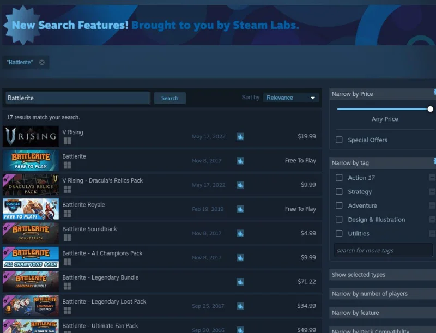The height and width of the screenshot is (333, 436).
Task: Exclude the Action tag with its minus button
Action: coord(432,177)
